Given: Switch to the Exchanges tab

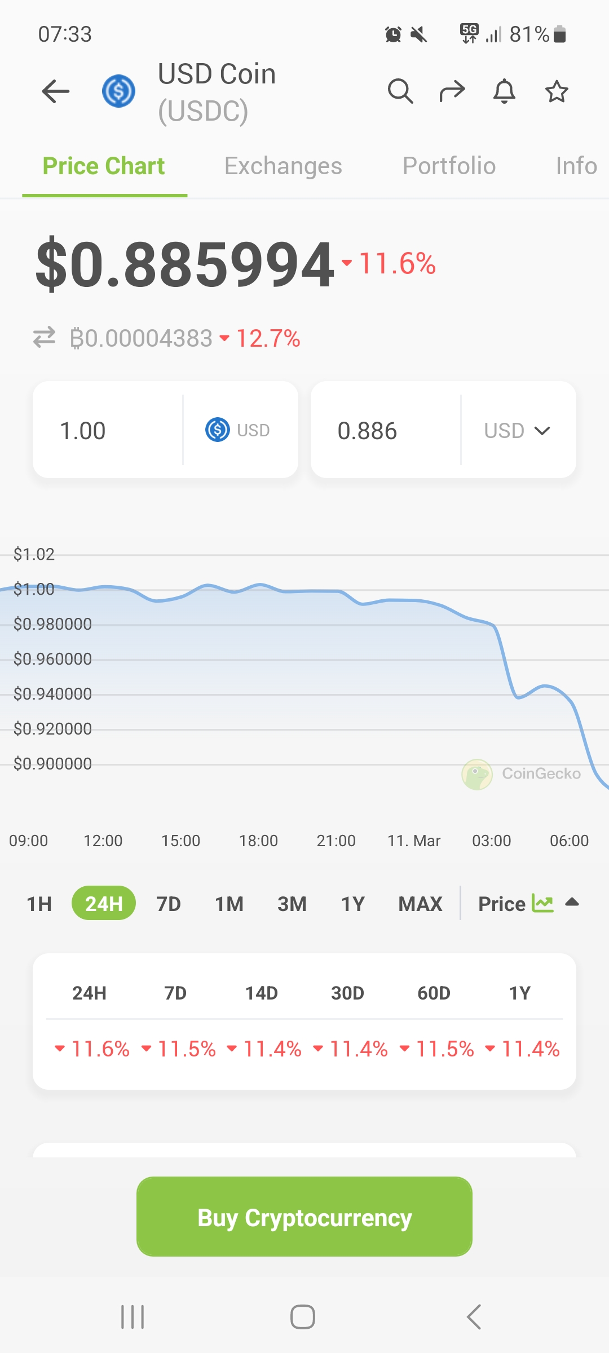Looking at the screenshot, I should (283, 166).
